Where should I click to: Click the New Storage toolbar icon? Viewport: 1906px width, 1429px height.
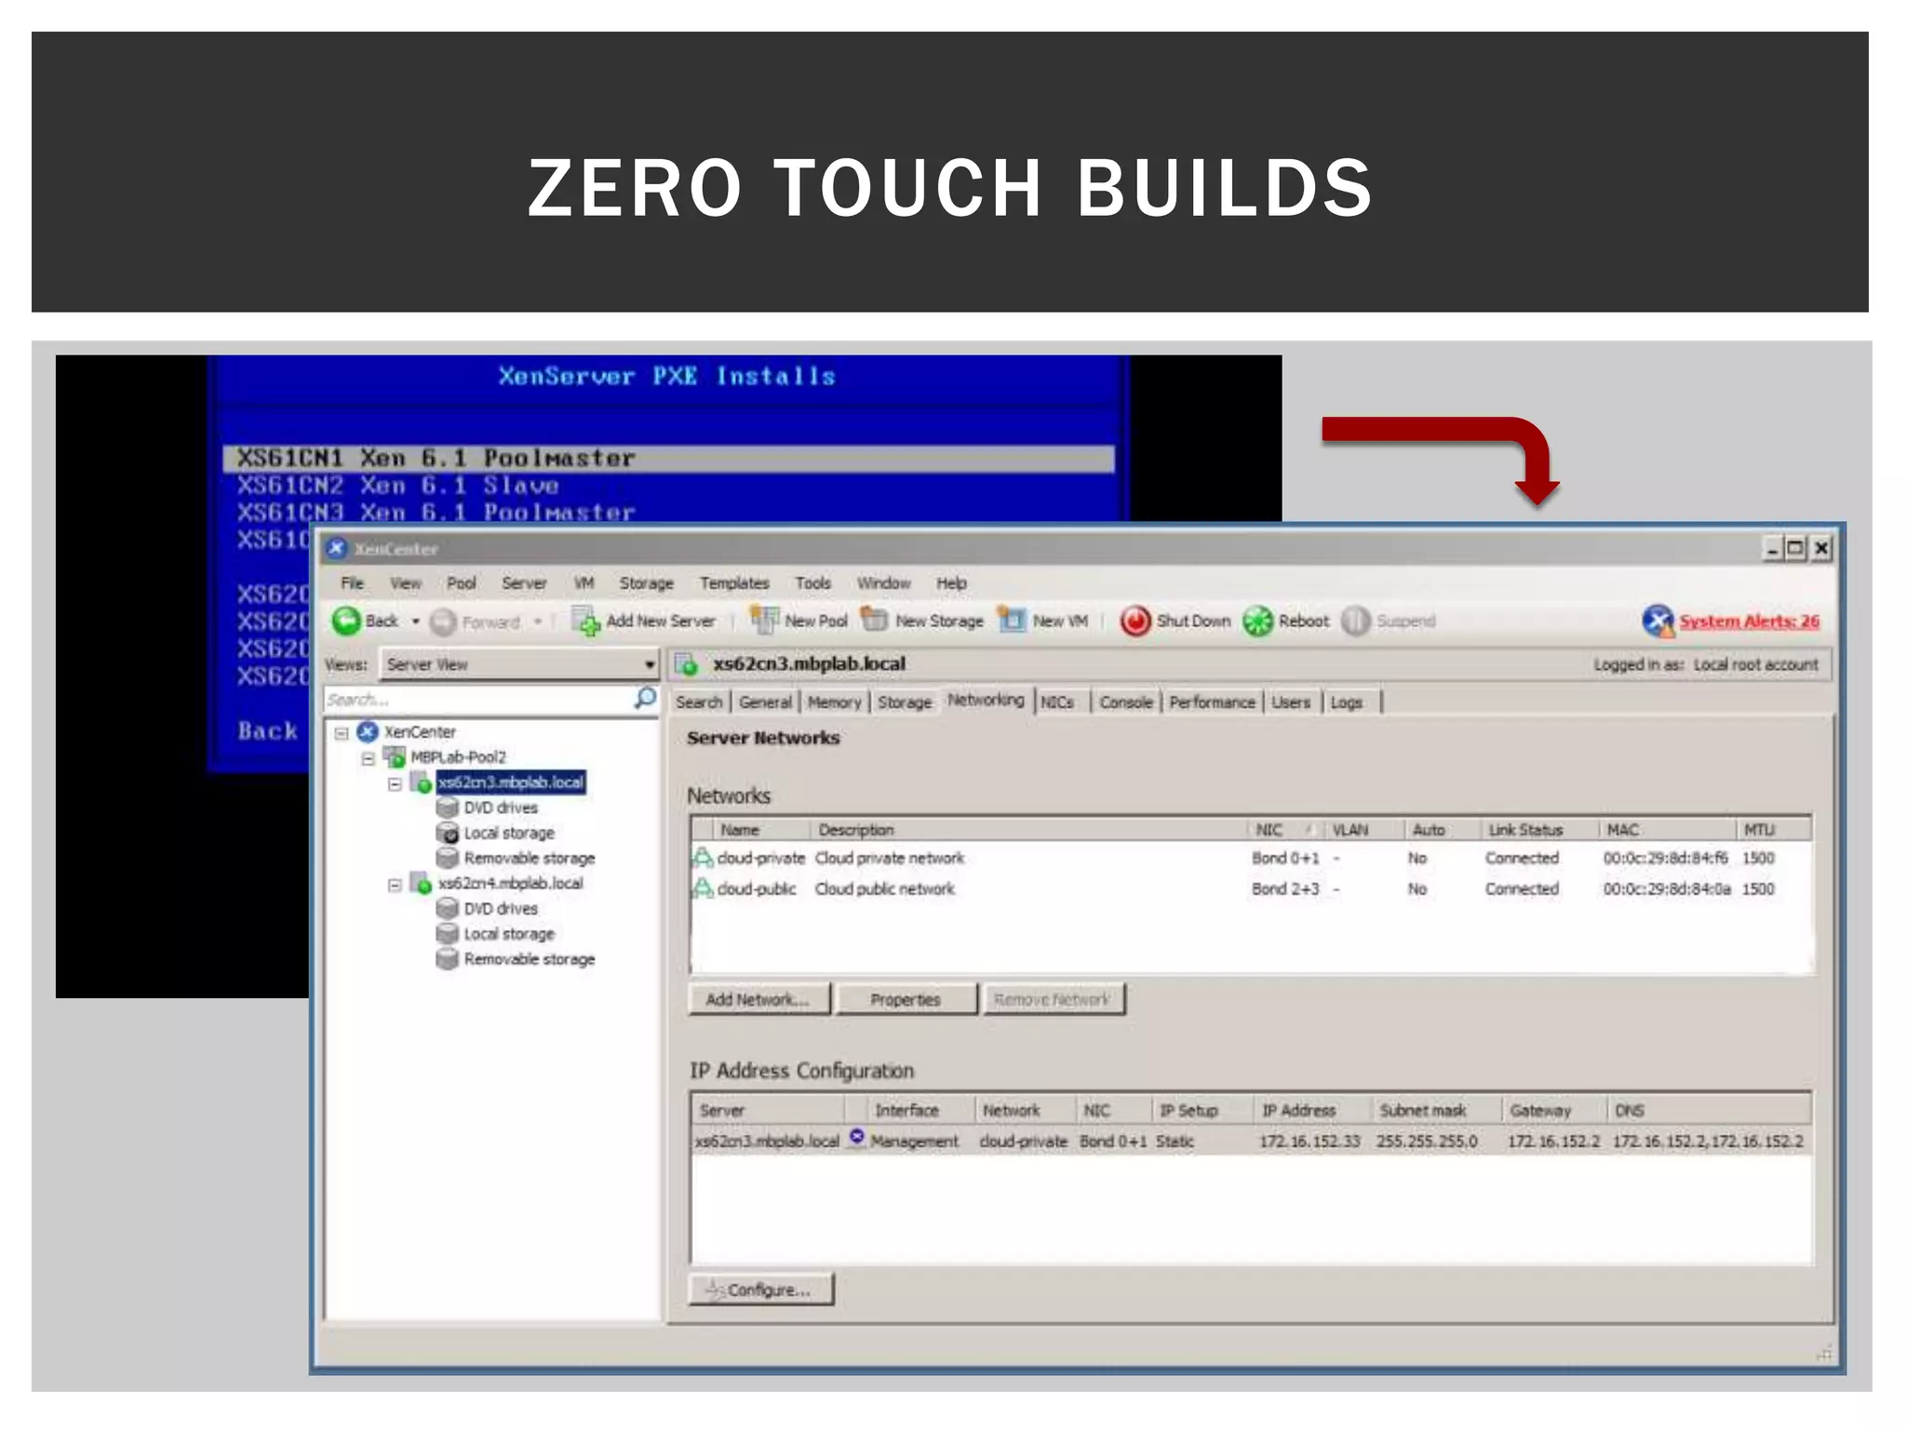tap(875, 620)
